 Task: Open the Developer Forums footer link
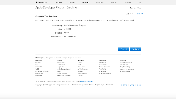126,63
